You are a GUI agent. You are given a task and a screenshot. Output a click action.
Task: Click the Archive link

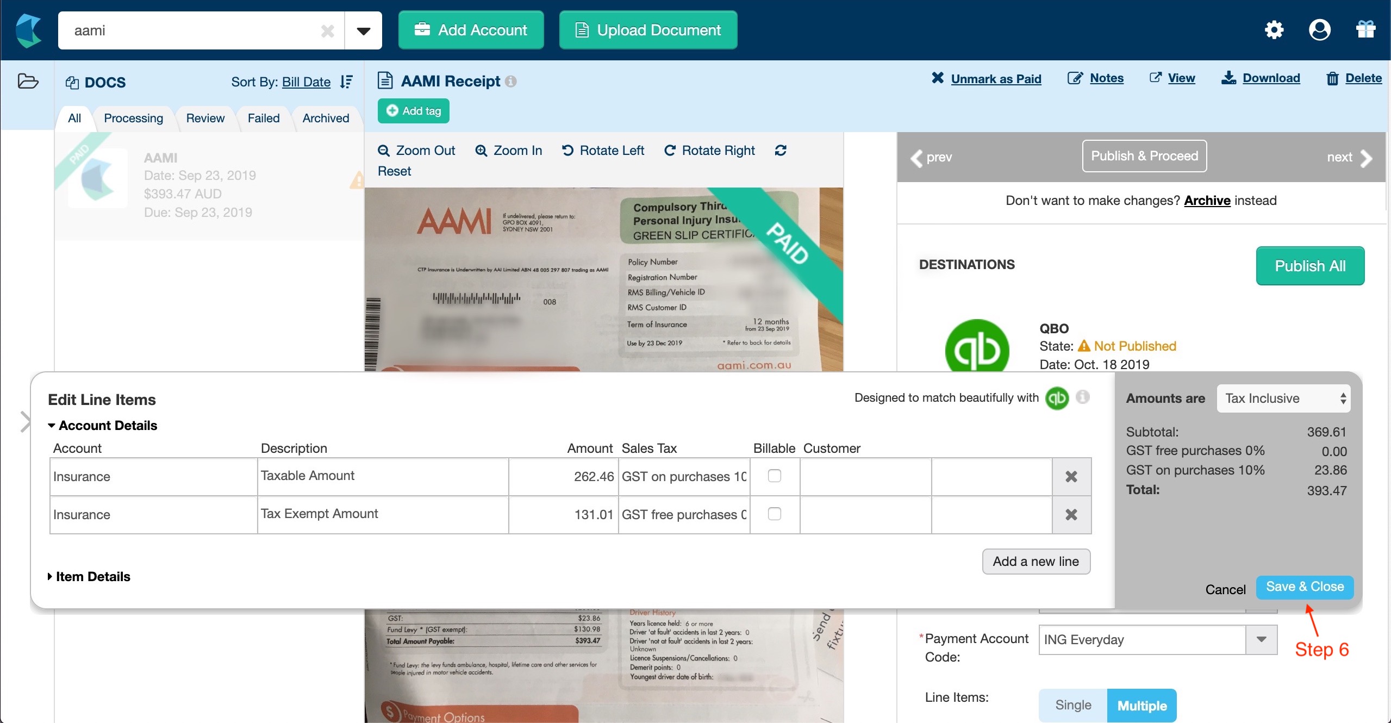coord(1207,201)
